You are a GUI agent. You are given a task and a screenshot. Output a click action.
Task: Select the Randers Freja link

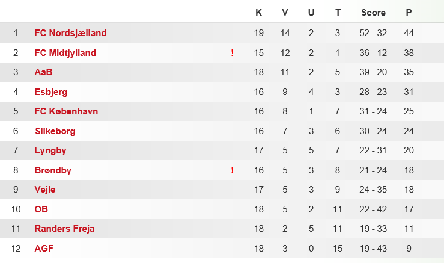pyautogui.click(x=64, y=229)
